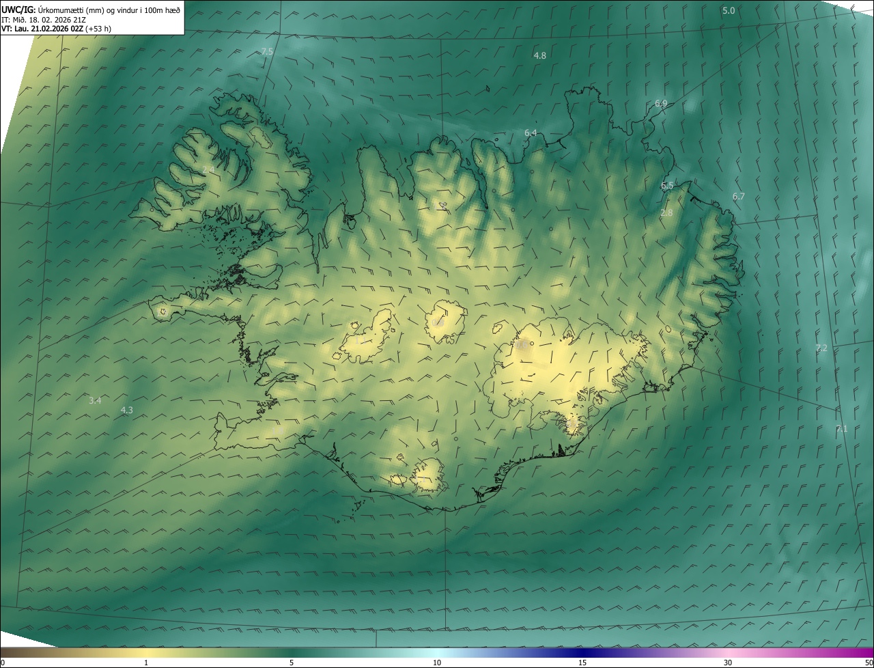Click the color scale tick labeled 30
874x668 pixels.
pos(728,663)
